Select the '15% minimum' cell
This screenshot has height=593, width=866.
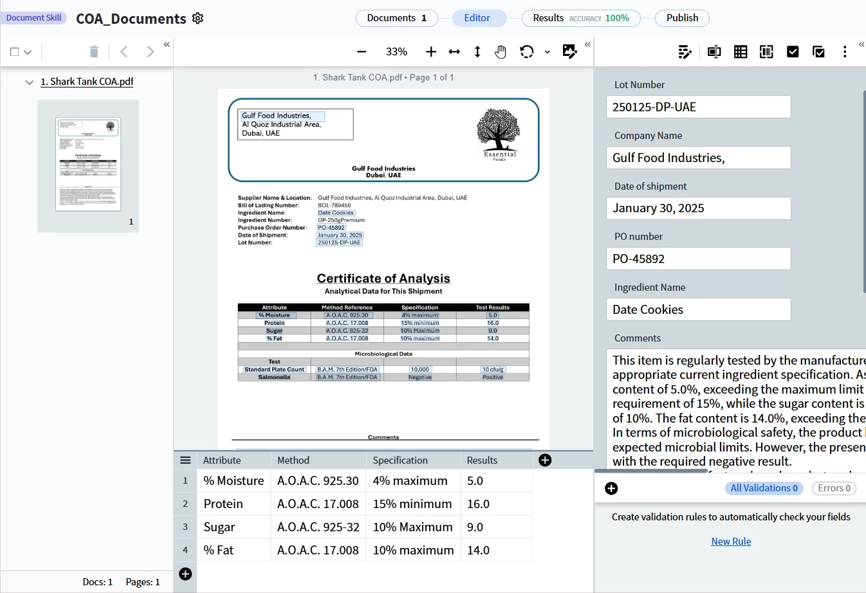(413, 504)
